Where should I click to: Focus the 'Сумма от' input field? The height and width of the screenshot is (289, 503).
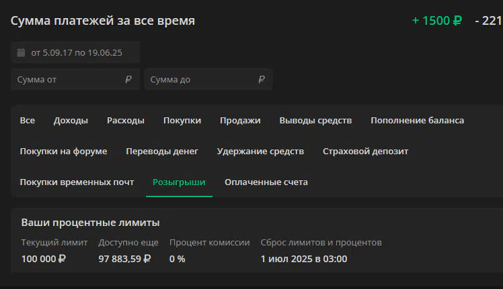click(75, 79)
